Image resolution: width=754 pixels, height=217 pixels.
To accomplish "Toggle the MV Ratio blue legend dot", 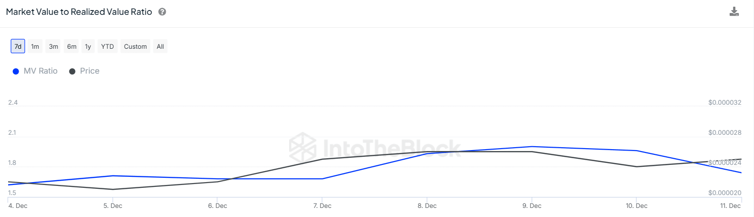I will (16, 71).
